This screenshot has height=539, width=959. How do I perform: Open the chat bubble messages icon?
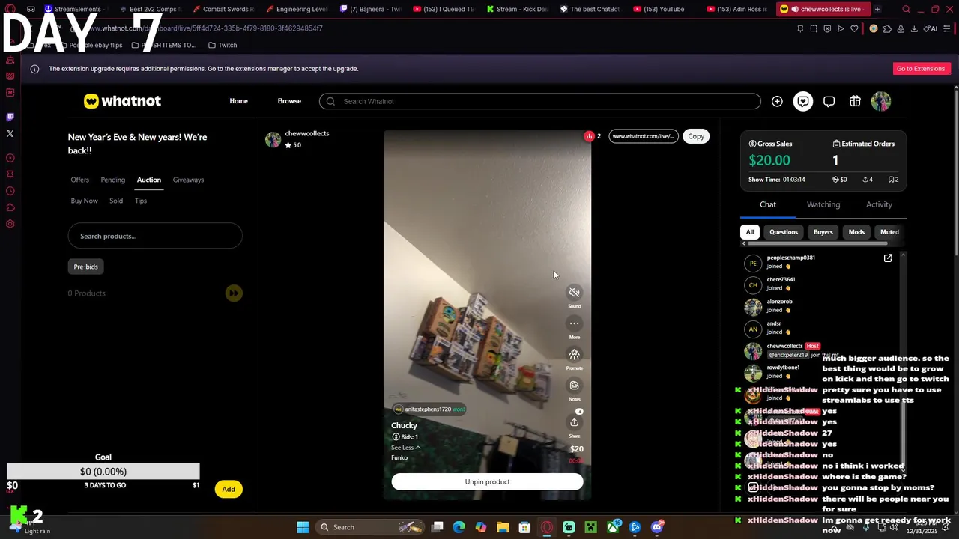point(829,101)
